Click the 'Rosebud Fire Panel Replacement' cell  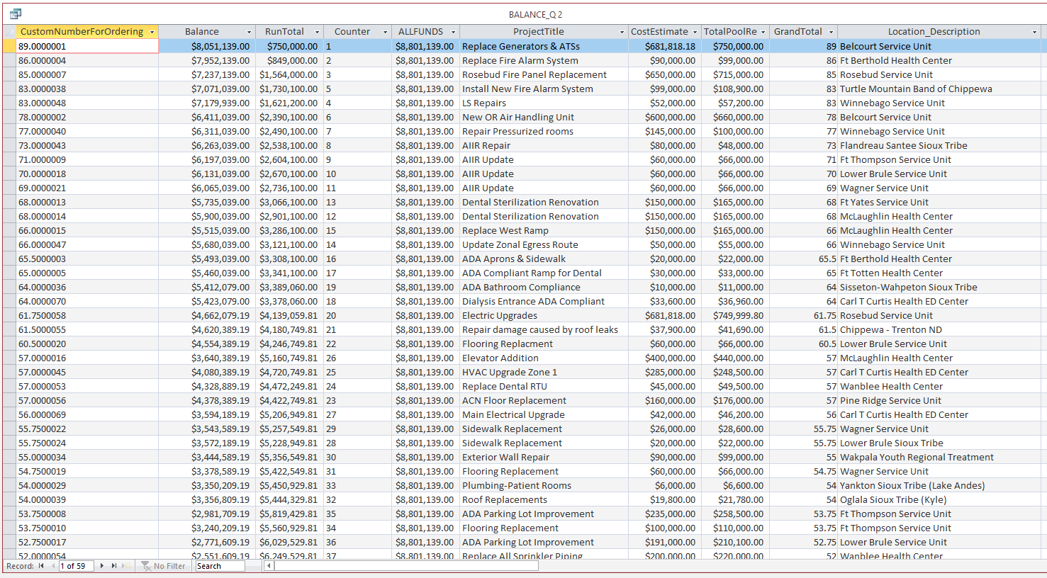pos(544,74)
